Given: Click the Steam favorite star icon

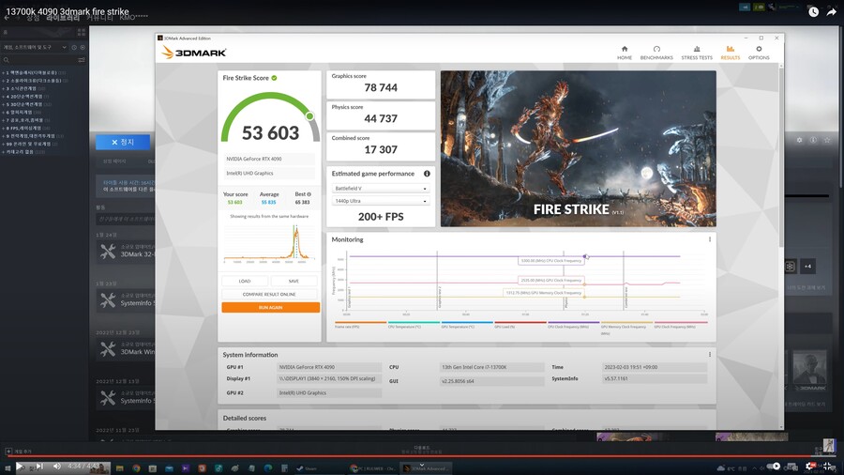Looking at the screenshot, I should click(827, 140).
